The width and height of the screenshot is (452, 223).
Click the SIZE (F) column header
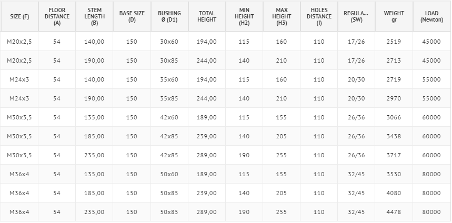(x=19, y=16)
